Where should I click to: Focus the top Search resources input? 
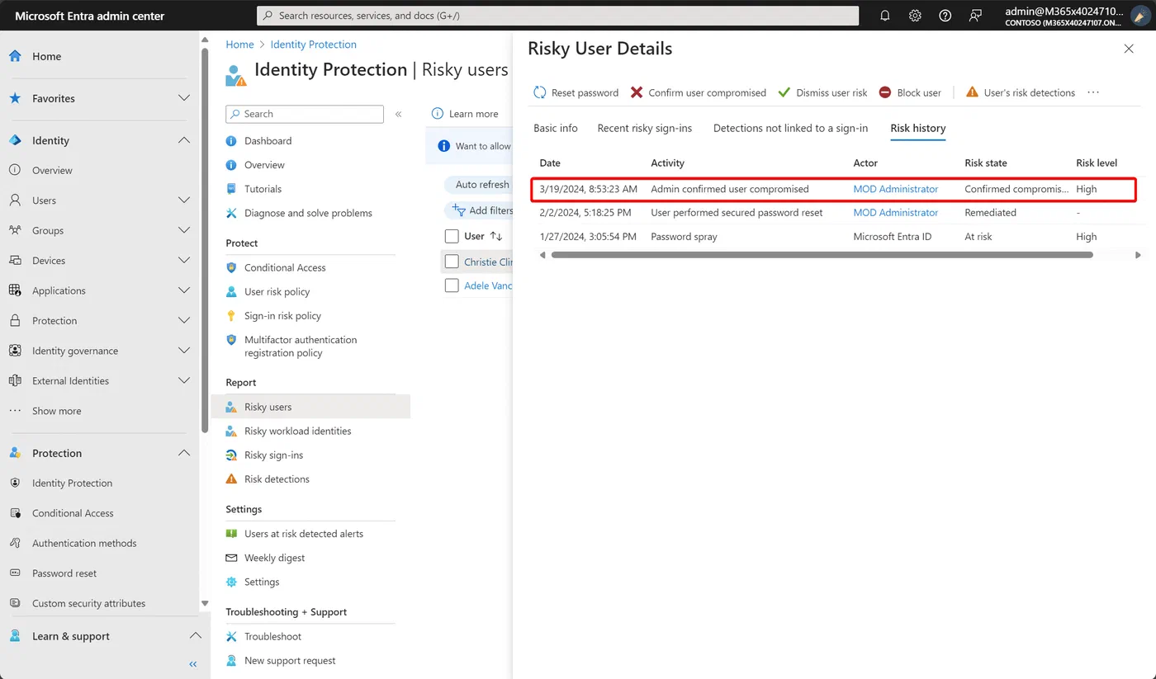coord(558,16)
